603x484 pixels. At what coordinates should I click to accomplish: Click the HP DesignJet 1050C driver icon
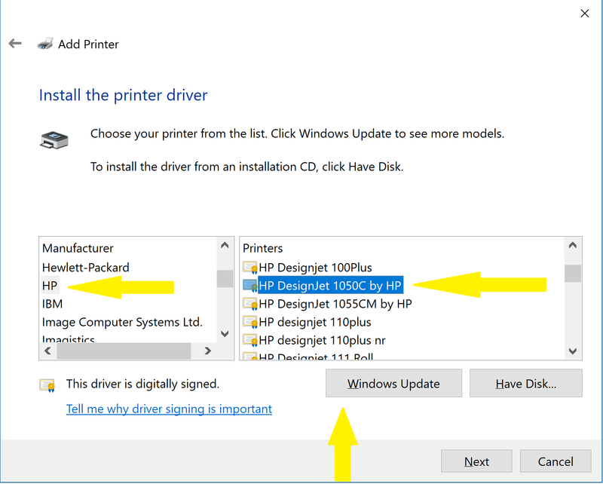coord(249,285)
